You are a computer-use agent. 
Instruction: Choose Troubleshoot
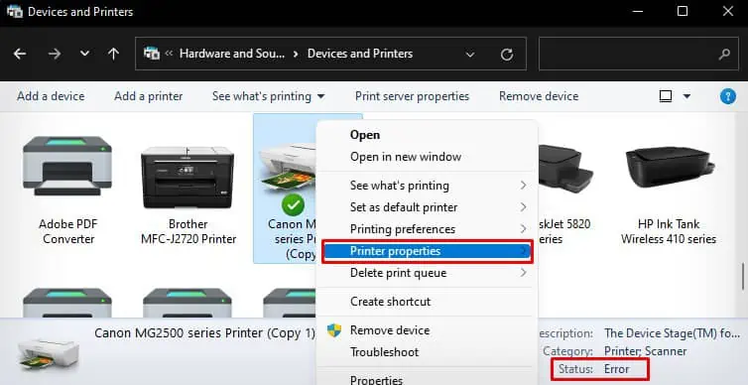(x=384, y=352)
